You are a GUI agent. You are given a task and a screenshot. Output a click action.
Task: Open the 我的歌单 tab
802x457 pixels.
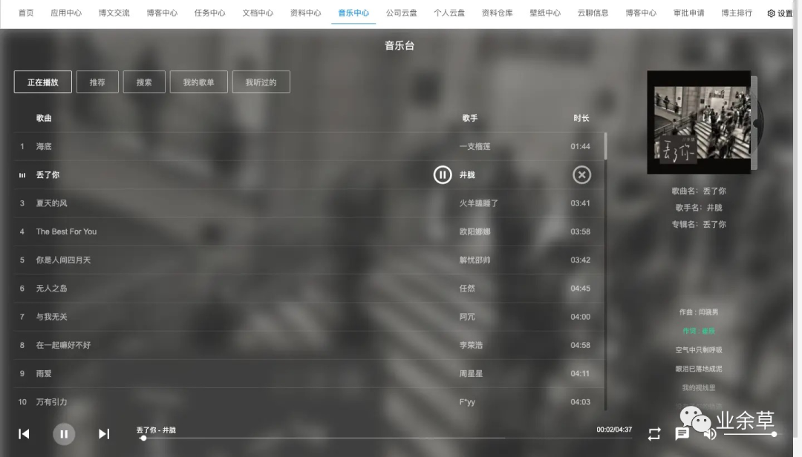(x=198, y=82)
